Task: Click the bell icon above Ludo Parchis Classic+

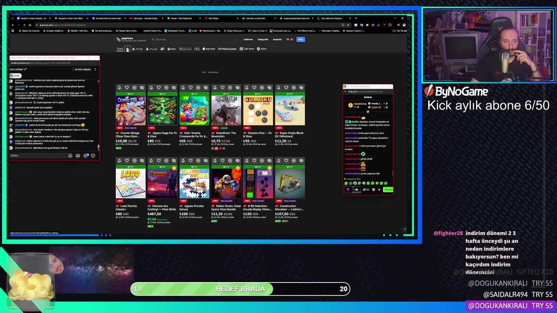Action: click(119, 161)
